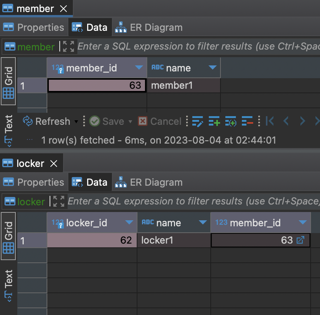
Task: Open ER Diagram tab in locker editor
Action: pyautogui.click(x=149, y=182)
